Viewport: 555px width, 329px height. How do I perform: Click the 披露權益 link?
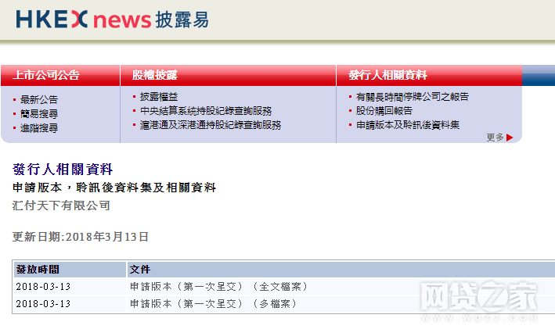tap(159, 97)
